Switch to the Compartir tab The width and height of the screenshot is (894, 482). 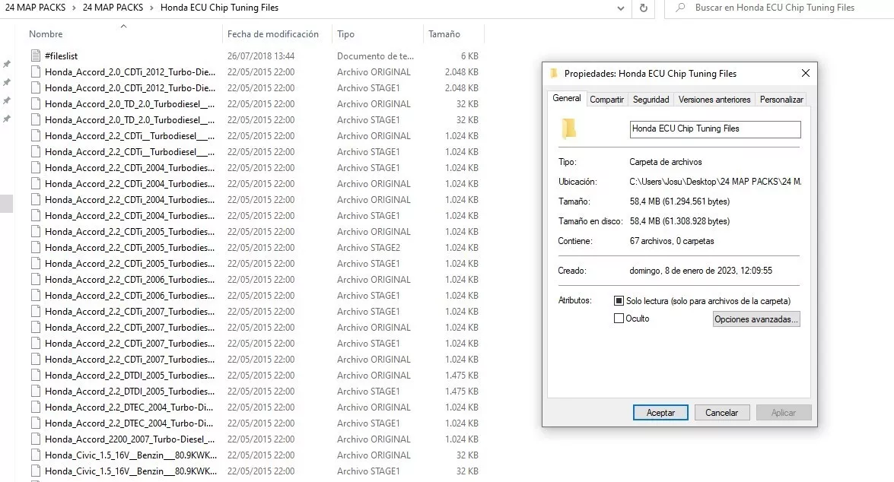(x=606, y=99)
